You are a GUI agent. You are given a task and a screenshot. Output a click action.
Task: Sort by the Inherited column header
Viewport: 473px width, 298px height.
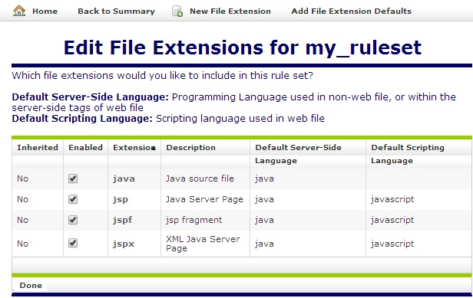(x=38, y=148)
